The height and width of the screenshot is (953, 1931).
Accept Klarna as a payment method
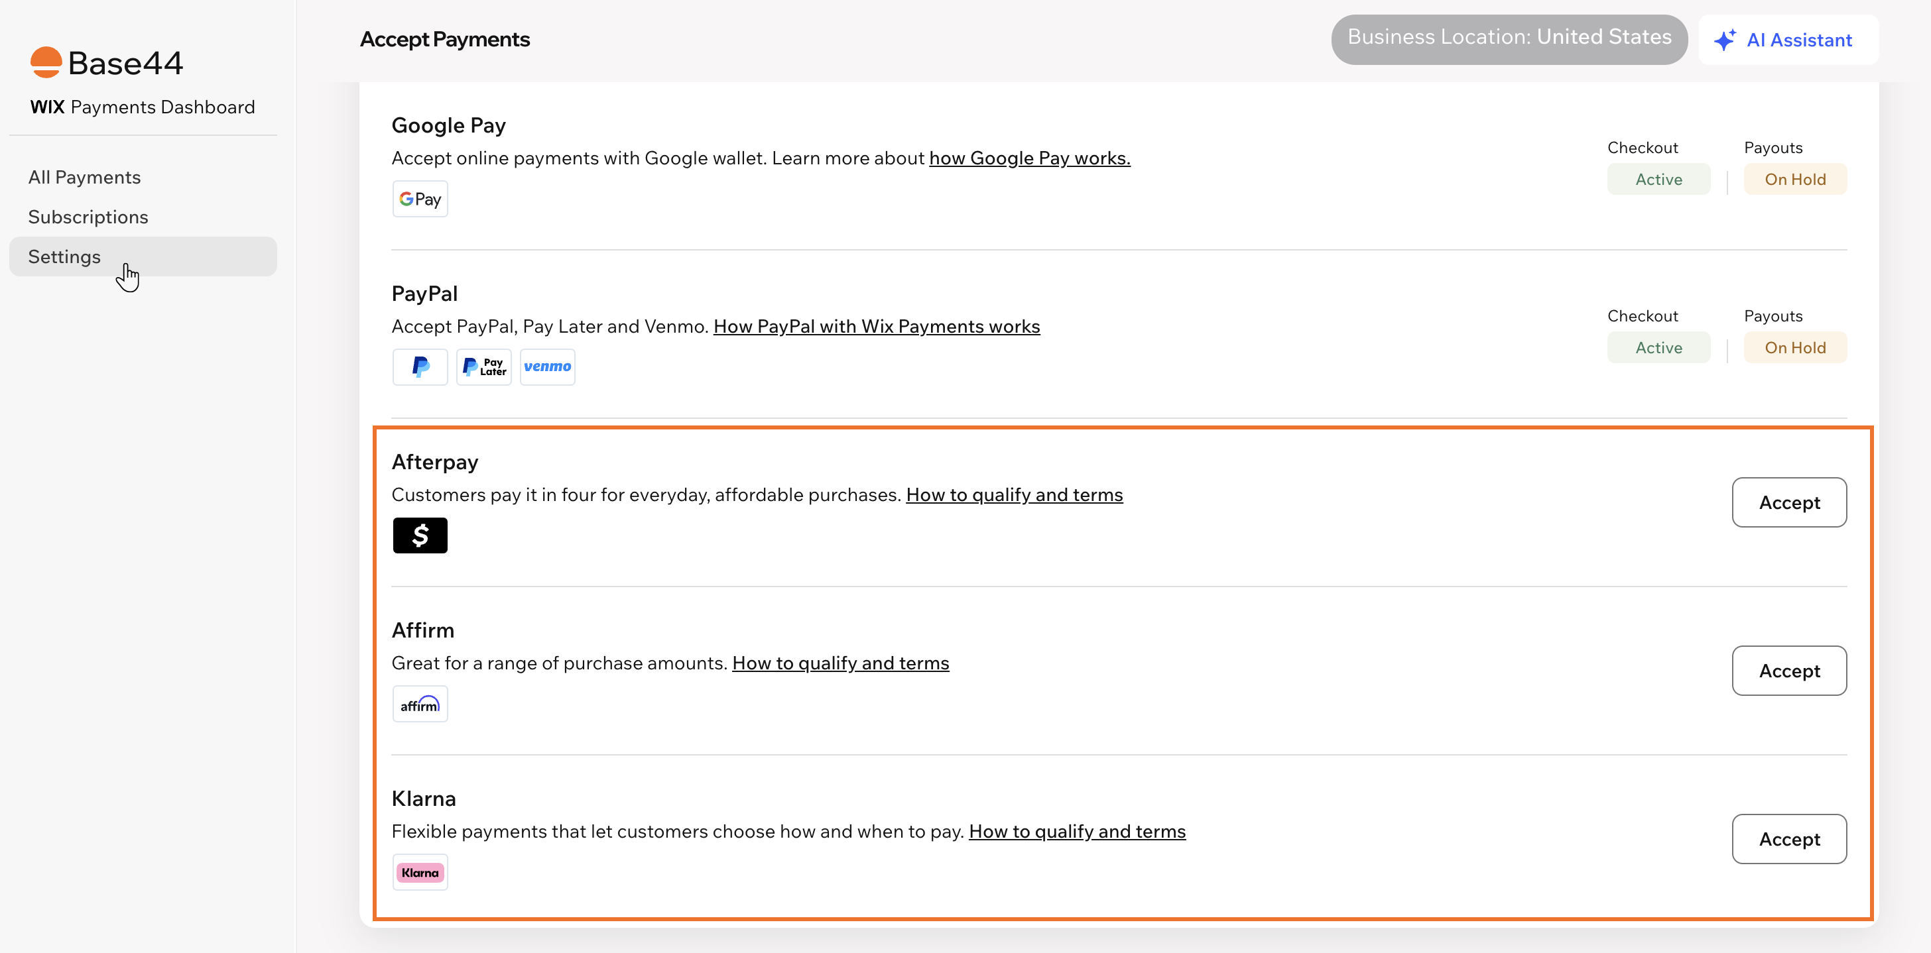point(1789,839)
